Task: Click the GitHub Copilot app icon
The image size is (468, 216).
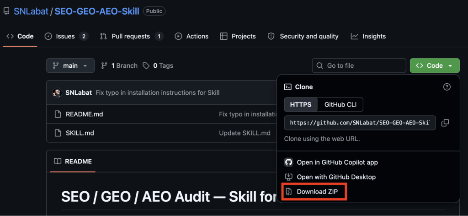Action: point(288,162)
